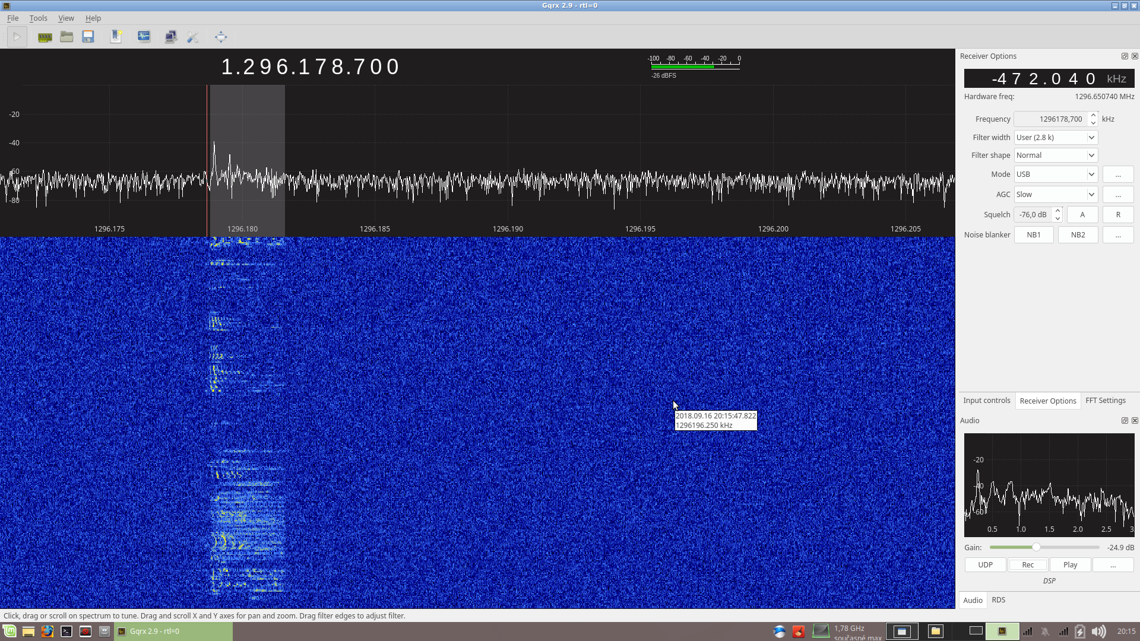The image size is (1140, 641).
Task: Open the AGC Slow dropdown
Action: 1055,194
